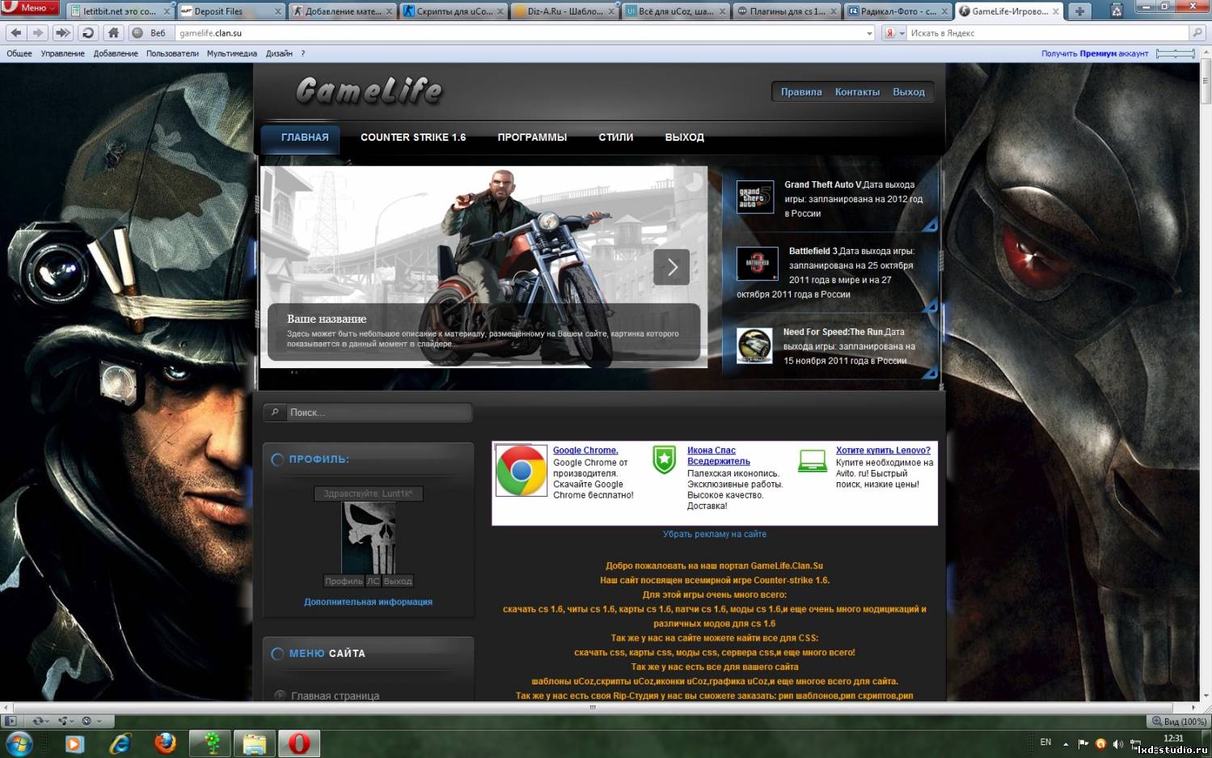The height and width of the screenshot is (758, 1212).
Task: Open the Вид (100%) zoom dropdown
Action: coord(1179,721)
